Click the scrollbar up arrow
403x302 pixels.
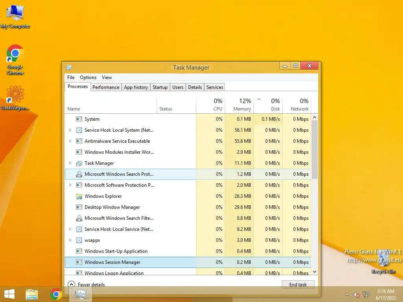click(314, 117)
